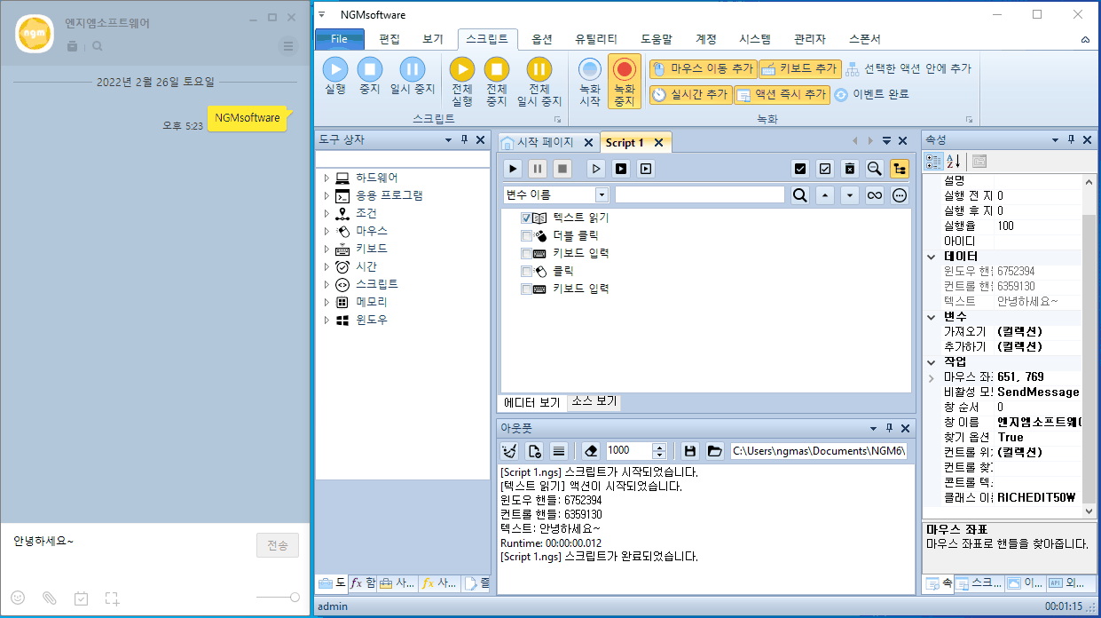Open the File menu

(x=340, y=39)
